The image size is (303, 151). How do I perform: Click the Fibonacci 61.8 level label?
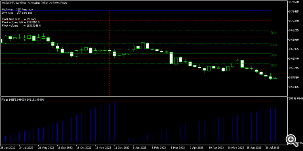(x=274, y=45)
